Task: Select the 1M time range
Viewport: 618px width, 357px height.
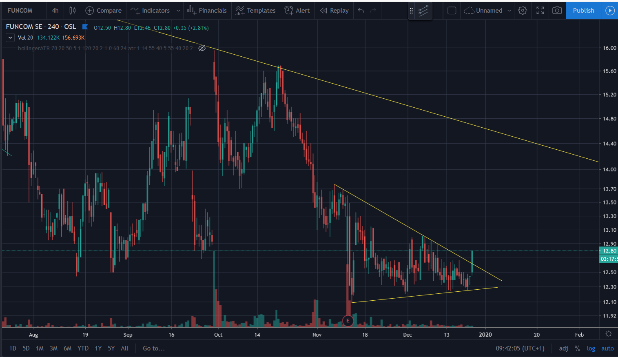Action: [40, 348]
